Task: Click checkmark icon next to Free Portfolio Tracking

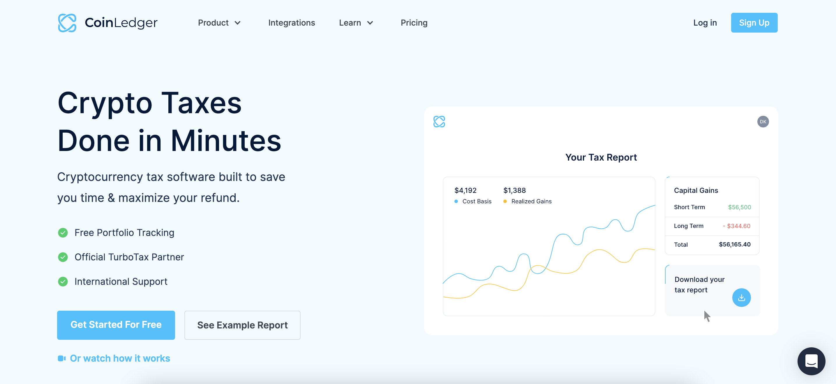Action: 63,233
